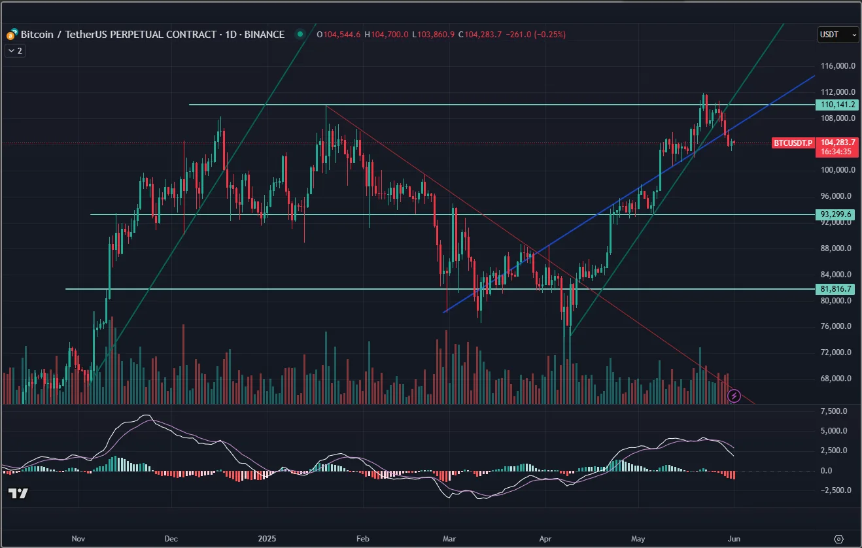The image size is (862, 548).
Task: Collapse the indicator legend showing 2
Action: point(15,50)
